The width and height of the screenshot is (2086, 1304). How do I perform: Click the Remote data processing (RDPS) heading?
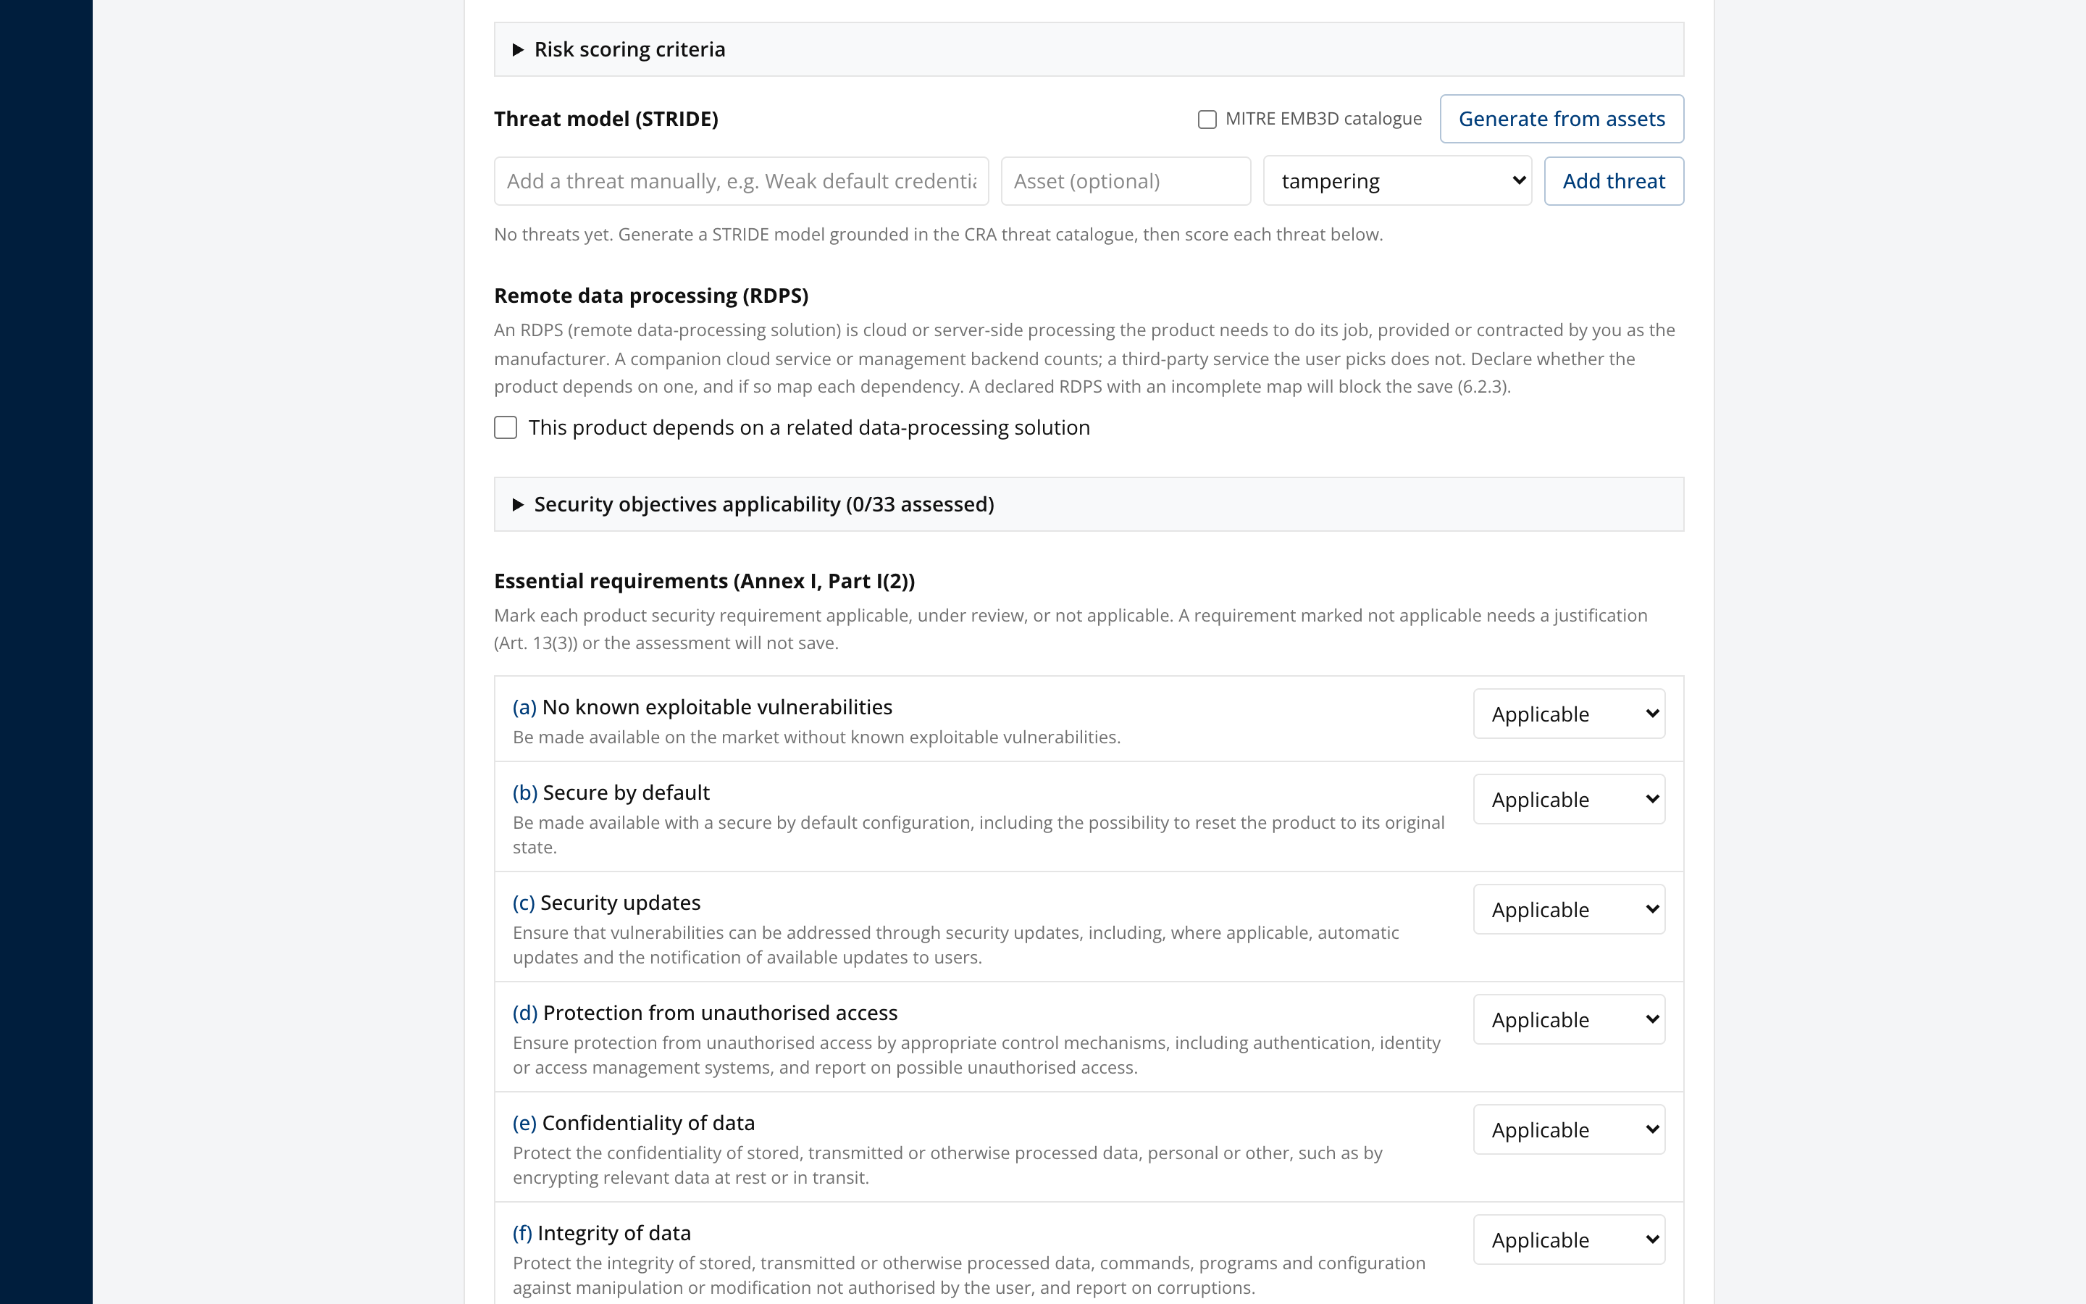click(x=651, y=296)
